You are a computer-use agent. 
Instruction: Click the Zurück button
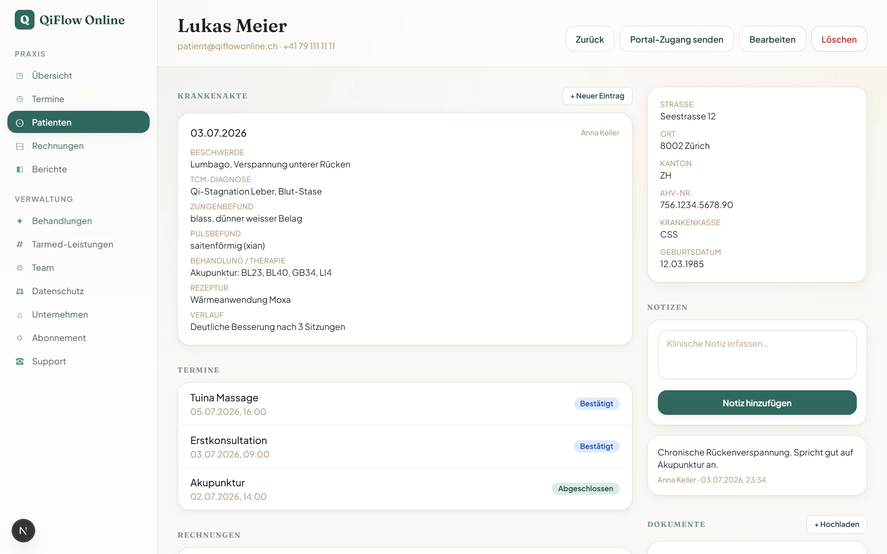click(x=590, y=39)
